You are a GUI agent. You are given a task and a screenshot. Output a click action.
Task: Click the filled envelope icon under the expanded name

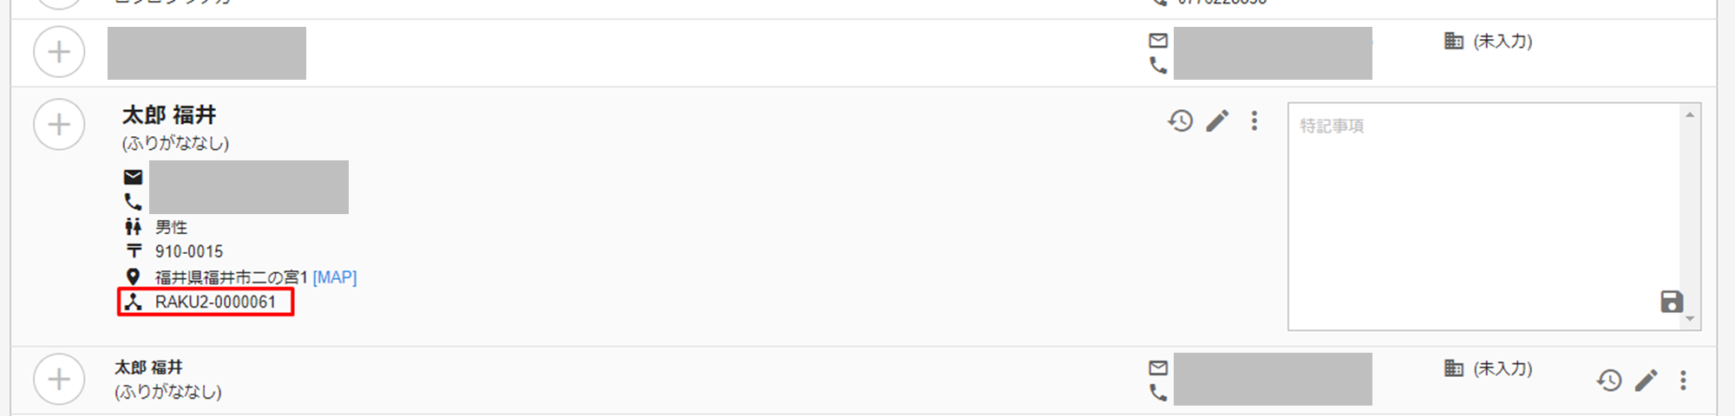pos(133,177)
